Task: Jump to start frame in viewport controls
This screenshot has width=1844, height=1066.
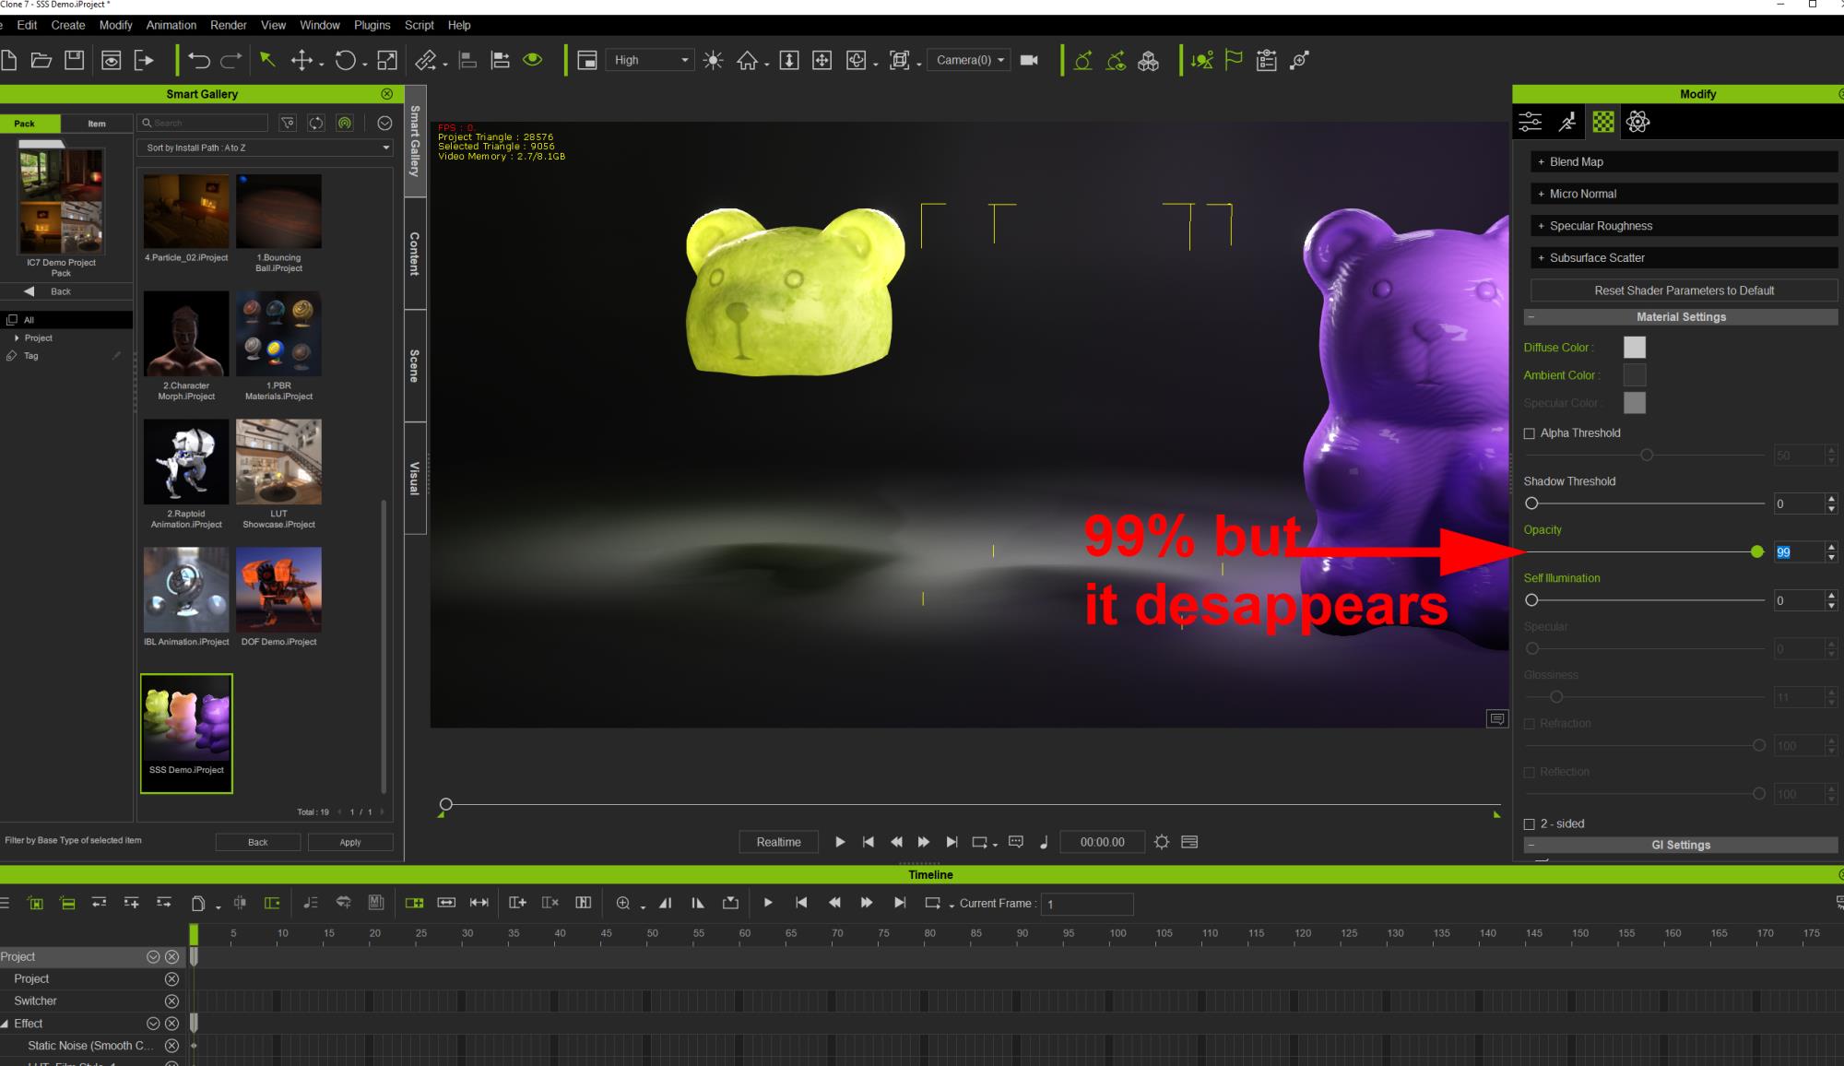Action: (868, 842)
